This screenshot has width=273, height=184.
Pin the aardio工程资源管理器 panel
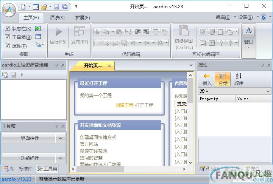pos(56,65)
